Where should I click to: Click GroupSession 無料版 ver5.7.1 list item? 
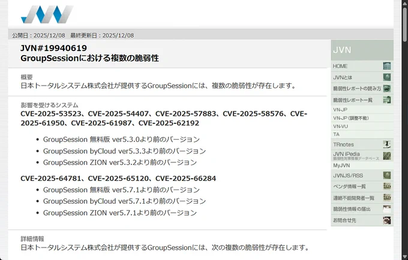tap(121, 190)
